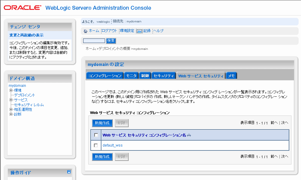Click the top 前へ pagination link
The width and height of the screenshot is (301, 180).
click(x=274, y=123)
